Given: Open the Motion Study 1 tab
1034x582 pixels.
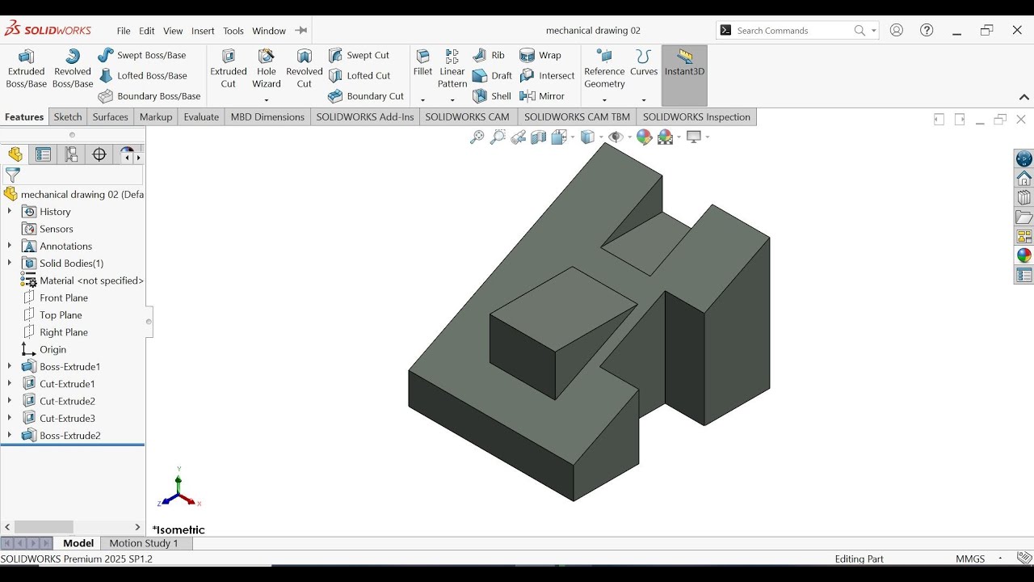Looking at the screenshot, I should pos(144,543).
